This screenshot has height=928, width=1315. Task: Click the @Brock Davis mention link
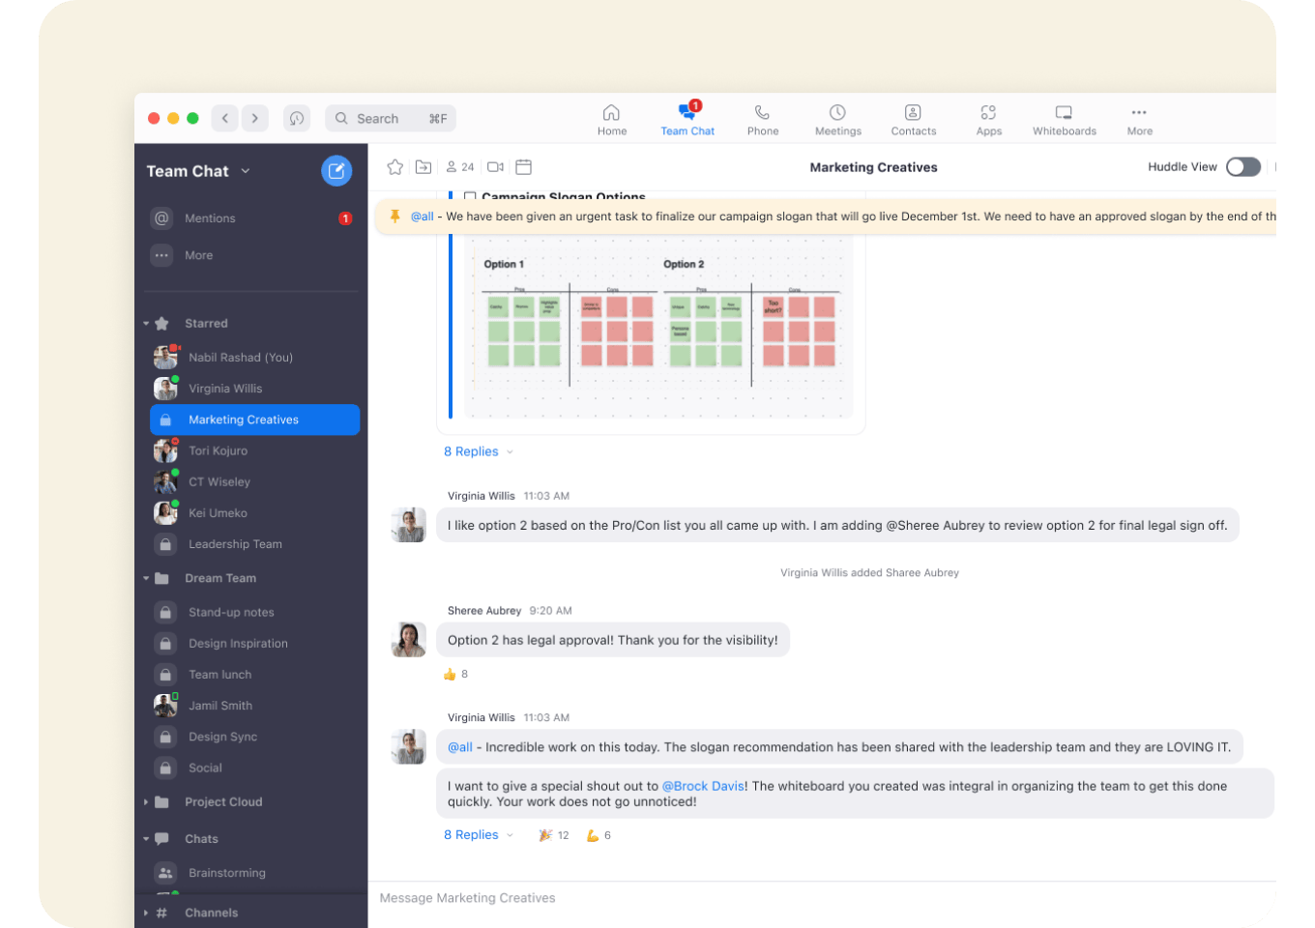pos(703,786)
